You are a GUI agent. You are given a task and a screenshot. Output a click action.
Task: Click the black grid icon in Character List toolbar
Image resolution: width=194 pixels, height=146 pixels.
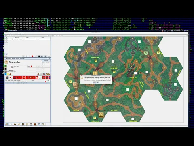(39, 56)
